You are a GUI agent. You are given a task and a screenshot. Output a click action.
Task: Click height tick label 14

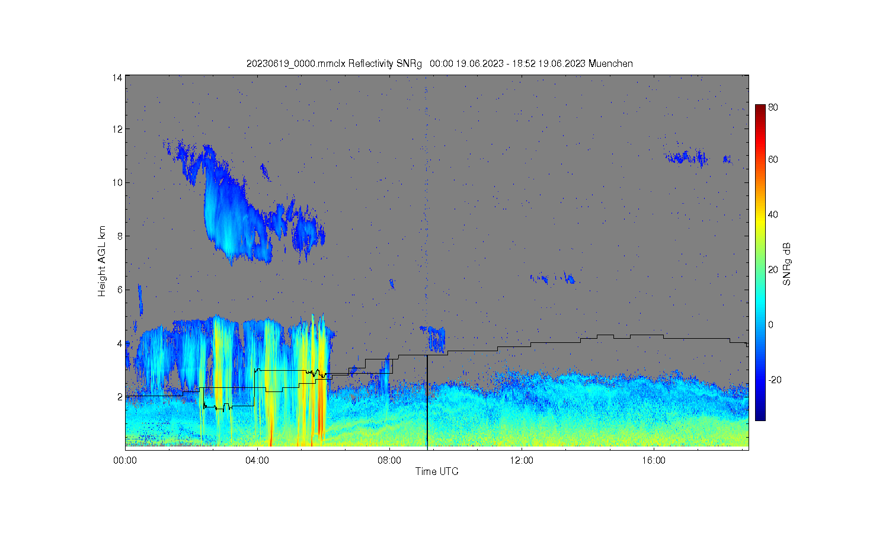point(117,78)
